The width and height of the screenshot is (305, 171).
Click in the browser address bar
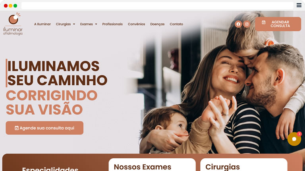click(157, 6)
